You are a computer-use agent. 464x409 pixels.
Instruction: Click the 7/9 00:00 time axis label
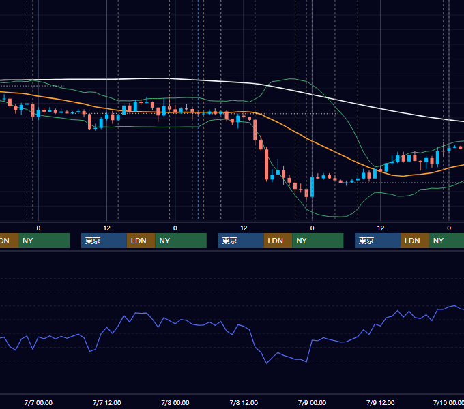pos(312,402)
